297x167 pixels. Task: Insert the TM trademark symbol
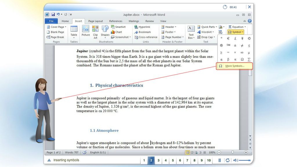[x=228, y=45]
